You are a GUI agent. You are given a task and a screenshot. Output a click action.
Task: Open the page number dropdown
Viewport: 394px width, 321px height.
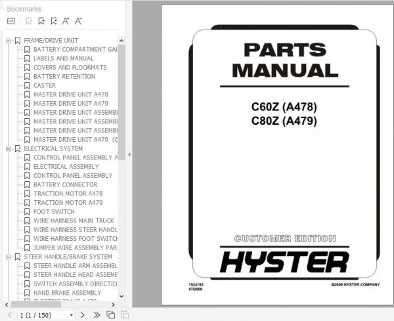tap(72, 315)
